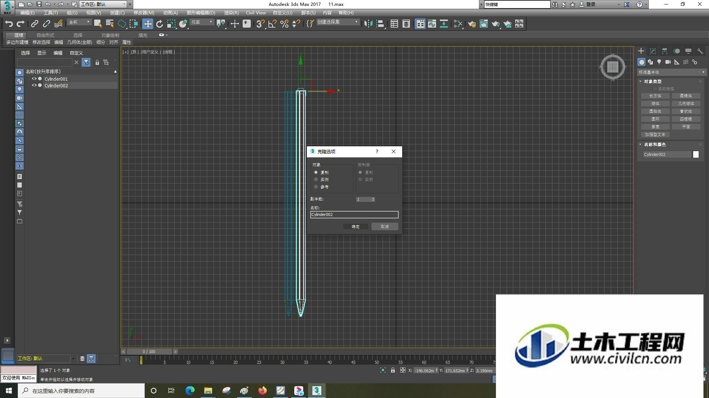Viewport: 709px width, 398px height.
Task: Open the 工作区: 默认 dropdown in title bar
Action: pyautogui.click(x=103, y=4)
